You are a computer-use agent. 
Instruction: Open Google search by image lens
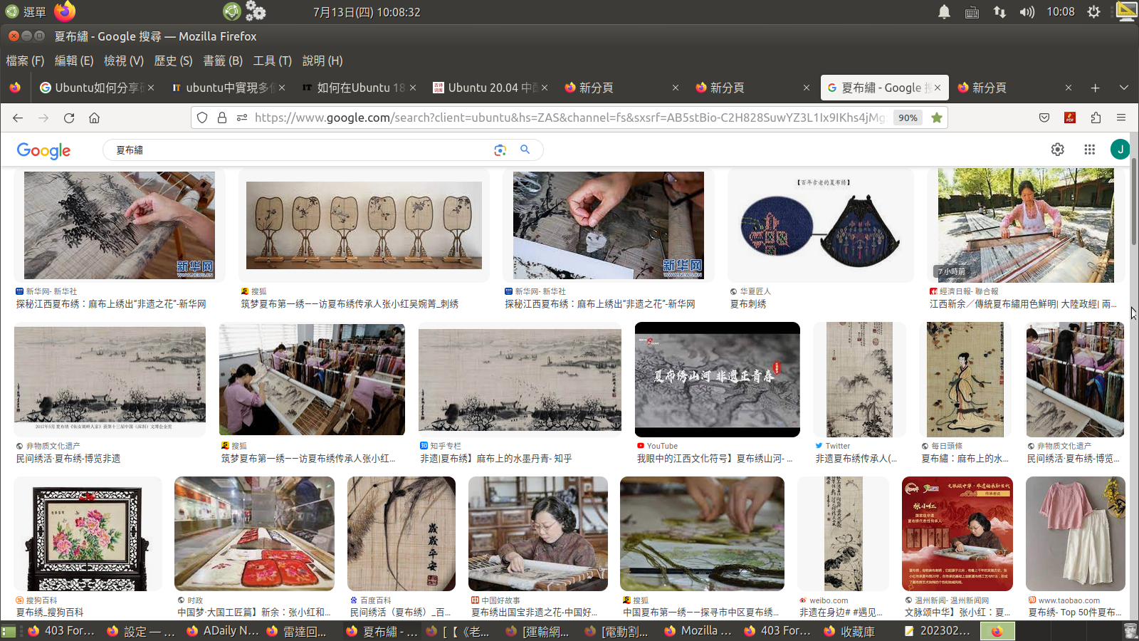pyautogui.click(x=500, y=150)
